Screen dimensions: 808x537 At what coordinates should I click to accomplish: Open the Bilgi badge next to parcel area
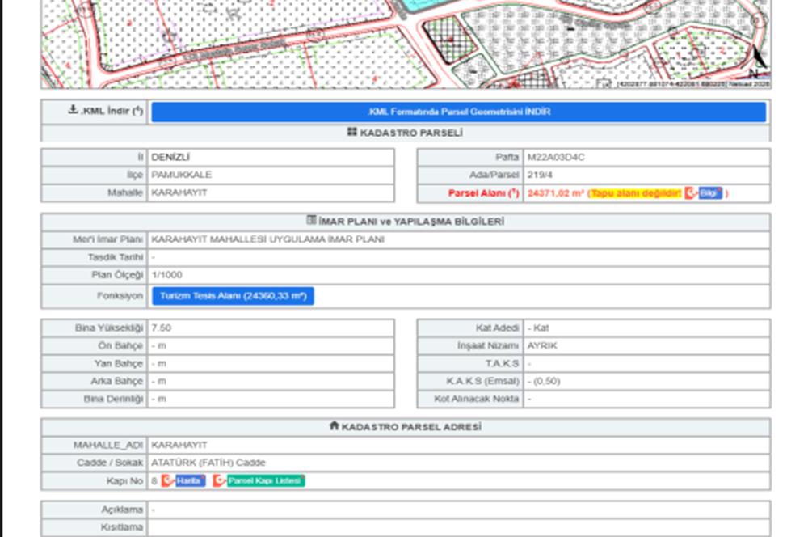pos(710,193)
